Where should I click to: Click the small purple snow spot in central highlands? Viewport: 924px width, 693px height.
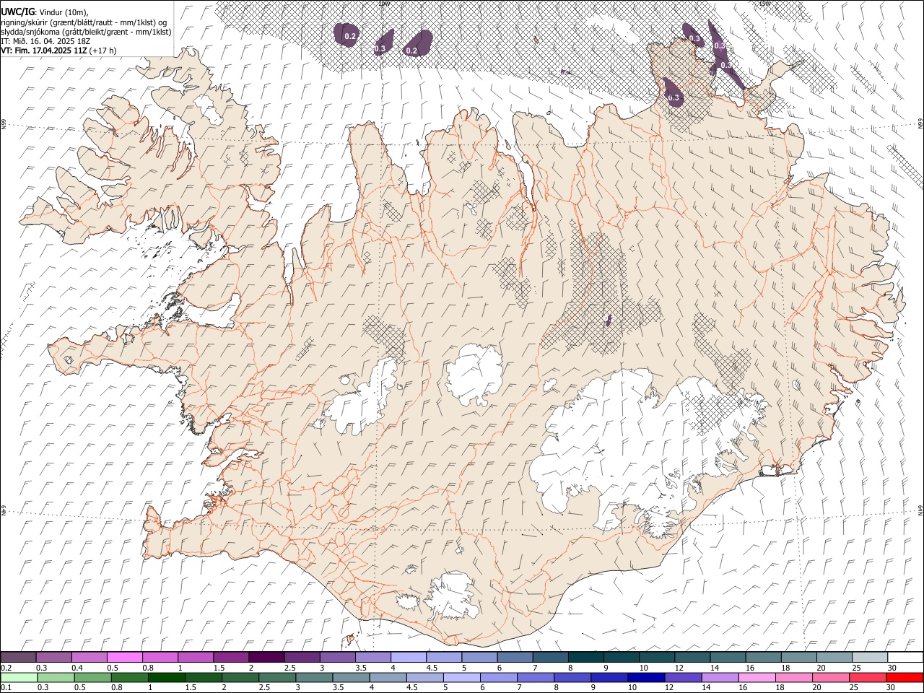pyautogui.click(x=609, y=320)
